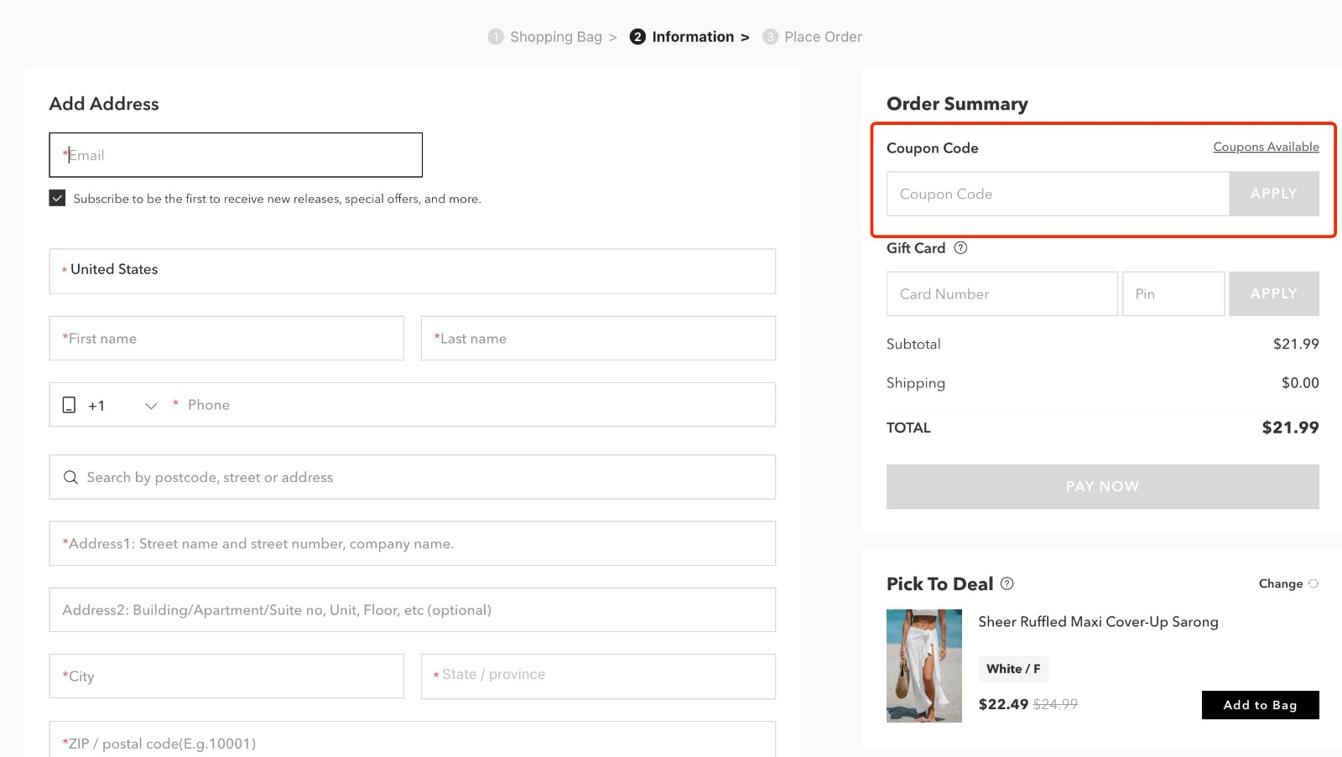The image size is (1342, 757).
Task: Click into the Email input field
Action: (x=235, y=155)
